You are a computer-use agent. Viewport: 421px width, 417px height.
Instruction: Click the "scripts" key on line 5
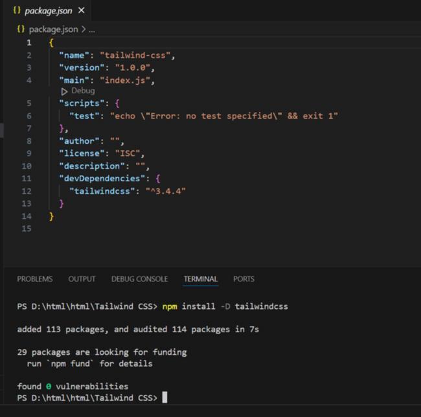pos(82,104)
